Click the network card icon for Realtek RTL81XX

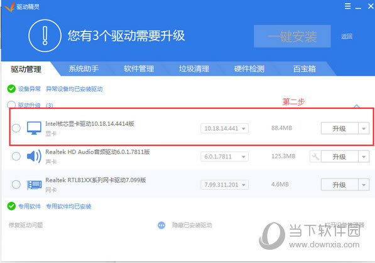[x=34, y=185]
